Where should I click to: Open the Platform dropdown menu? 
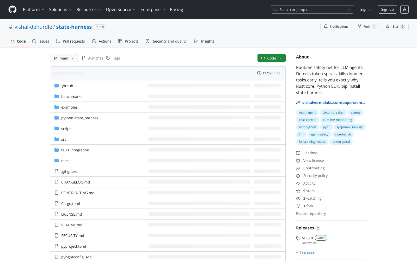[34, 9]
